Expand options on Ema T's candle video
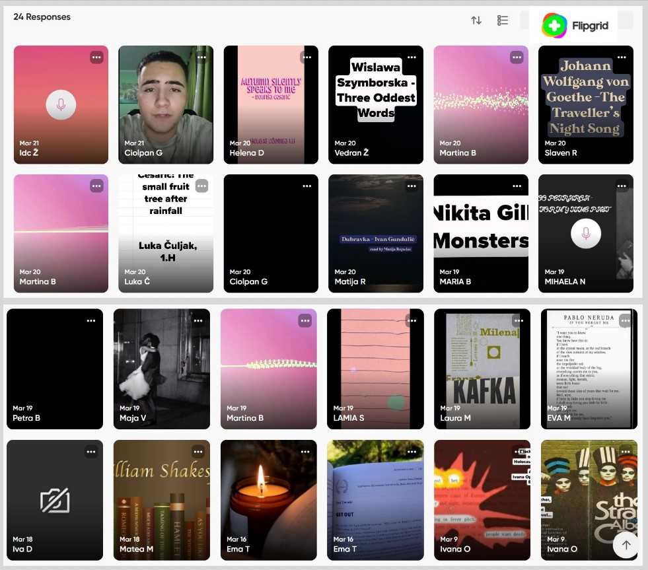Image resolution: width=648 pixels, height=570 pixels. coord(305,452)
